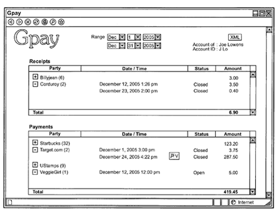Expand the UStamps (9) payments group
Image resolution: width=279 pixels, height=216 pixels.
click(35, 165)
